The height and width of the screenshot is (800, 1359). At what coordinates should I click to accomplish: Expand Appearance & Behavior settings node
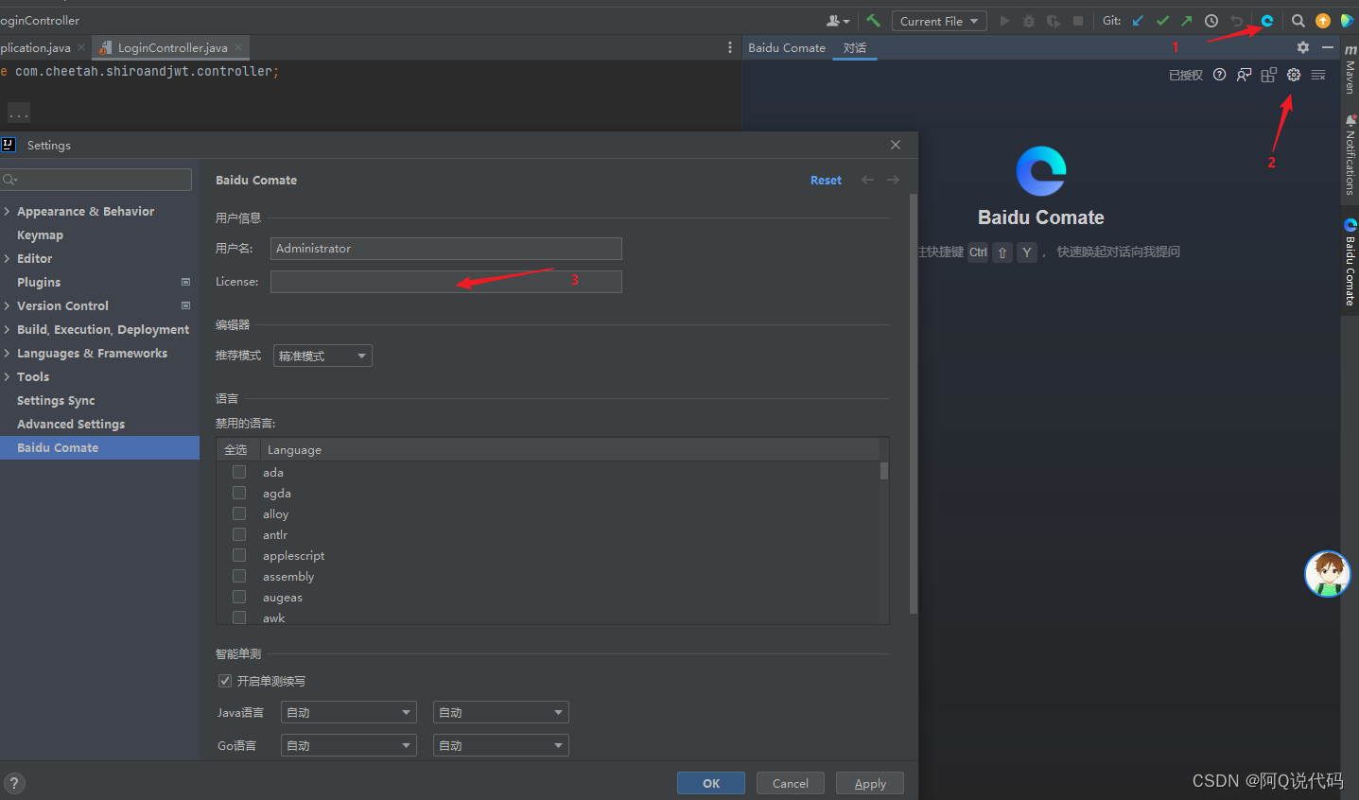[8, 211]
